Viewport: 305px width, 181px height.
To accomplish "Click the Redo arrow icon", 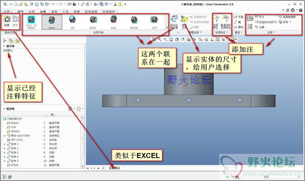I will click(x=61, y=4).
